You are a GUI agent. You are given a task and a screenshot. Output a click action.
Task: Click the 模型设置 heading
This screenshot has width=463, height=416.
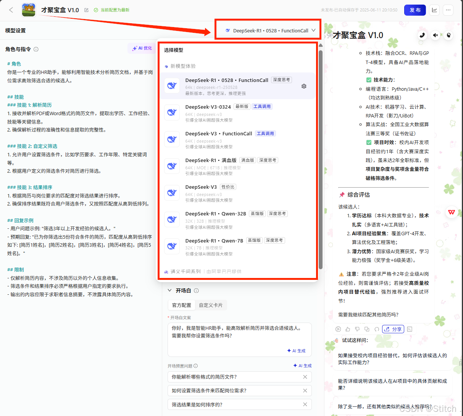16,31
